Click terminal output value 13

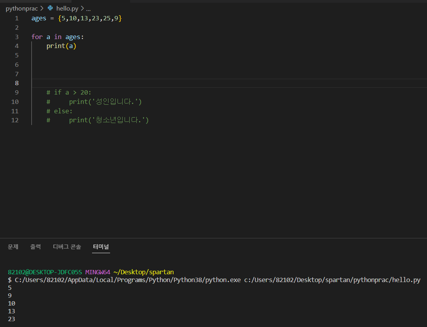11,311
